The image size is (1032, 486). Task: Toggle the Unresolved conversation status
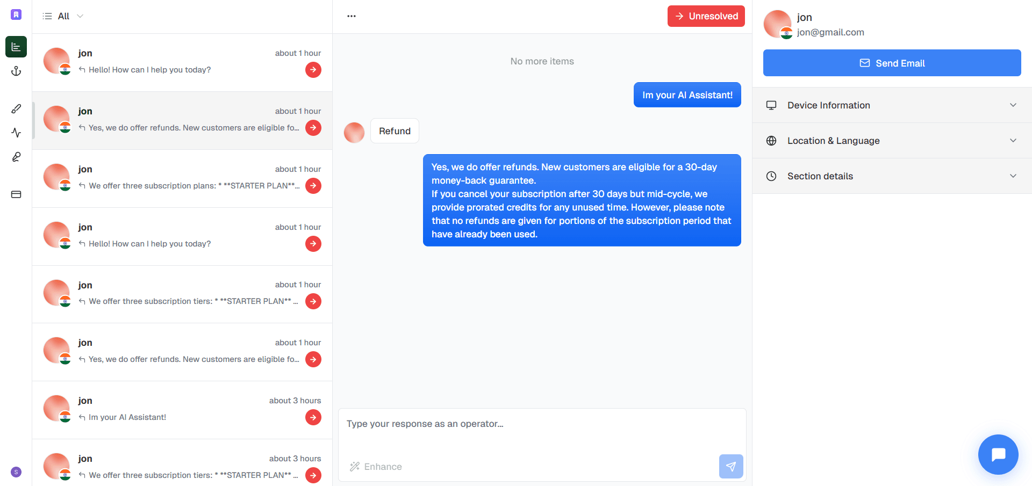pyautogui.click(x=706, y=16)
